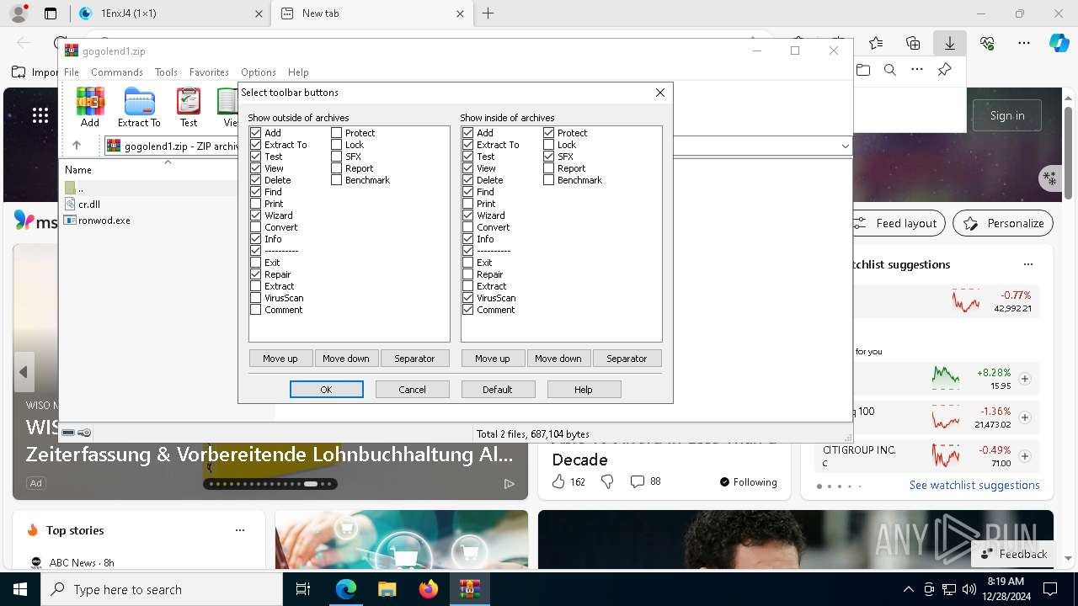The width and height of the screenshot is (1078, 606).
Task: Open the Copilot icon in Edge
Action: click(1059, 43)
